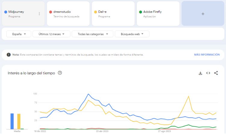Click the 27 ago 2023 axis label

165,131
